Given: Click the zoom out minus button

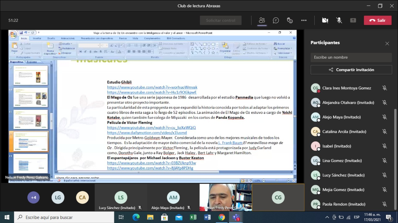Looking at the screenshot, I should (264, 181).
